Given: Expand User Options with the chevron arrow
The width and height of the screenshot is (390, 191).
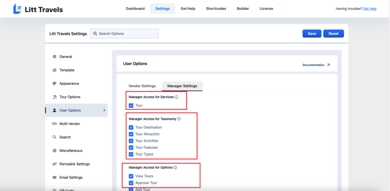Looking at the screenshot, I should [104, 111].
